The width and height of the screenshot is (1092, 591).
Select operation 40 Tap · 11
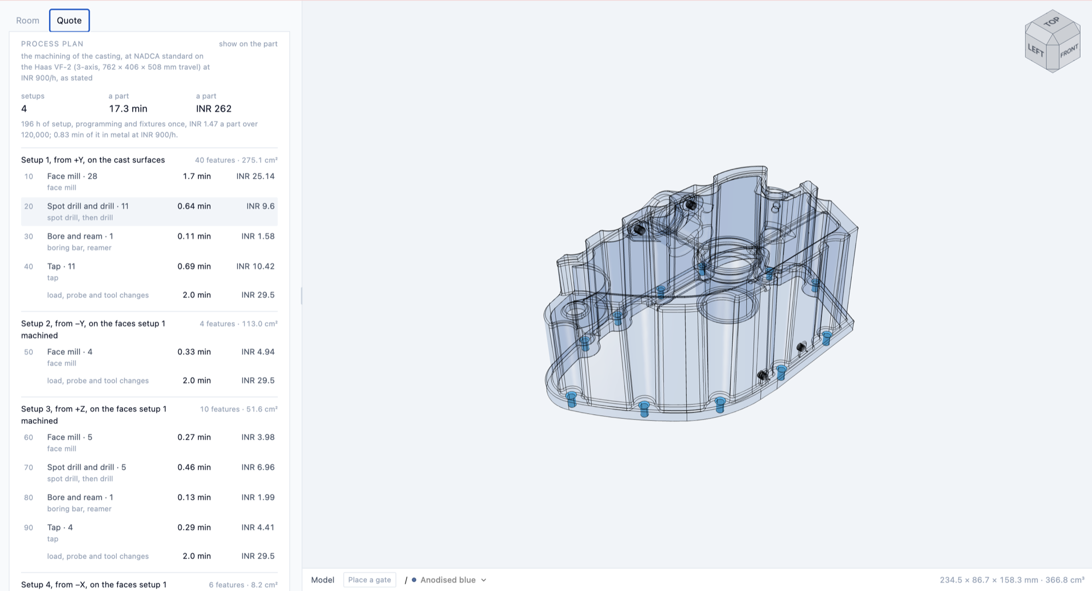click(149, 271)
